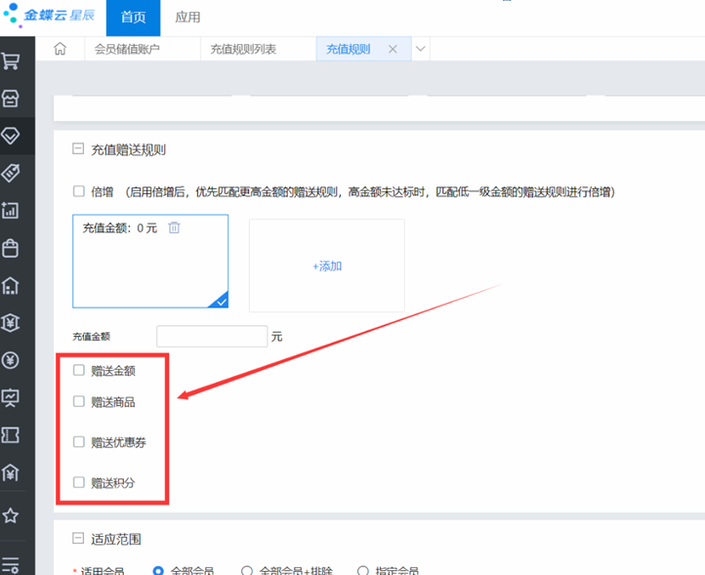
Task: Delete the 0 元 recharge tier with trash icon
Action: [174, 227]
